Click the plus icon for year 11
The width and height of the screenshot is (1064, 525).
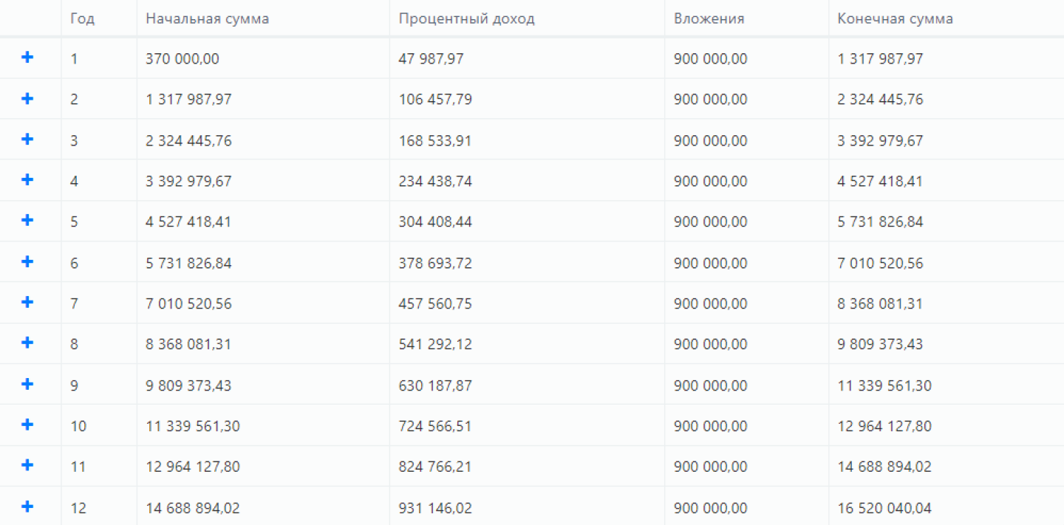[x=27, y=465]
